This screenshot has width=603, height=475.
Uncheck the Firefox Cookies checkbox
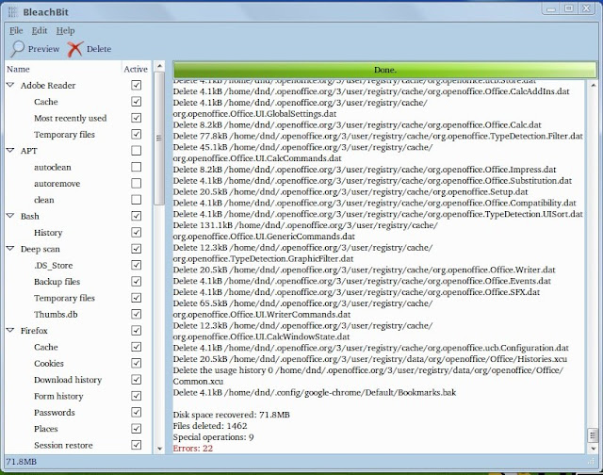136,363
